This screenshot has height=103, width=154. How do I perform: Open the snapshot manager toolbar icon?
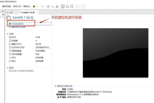(57, 6)
